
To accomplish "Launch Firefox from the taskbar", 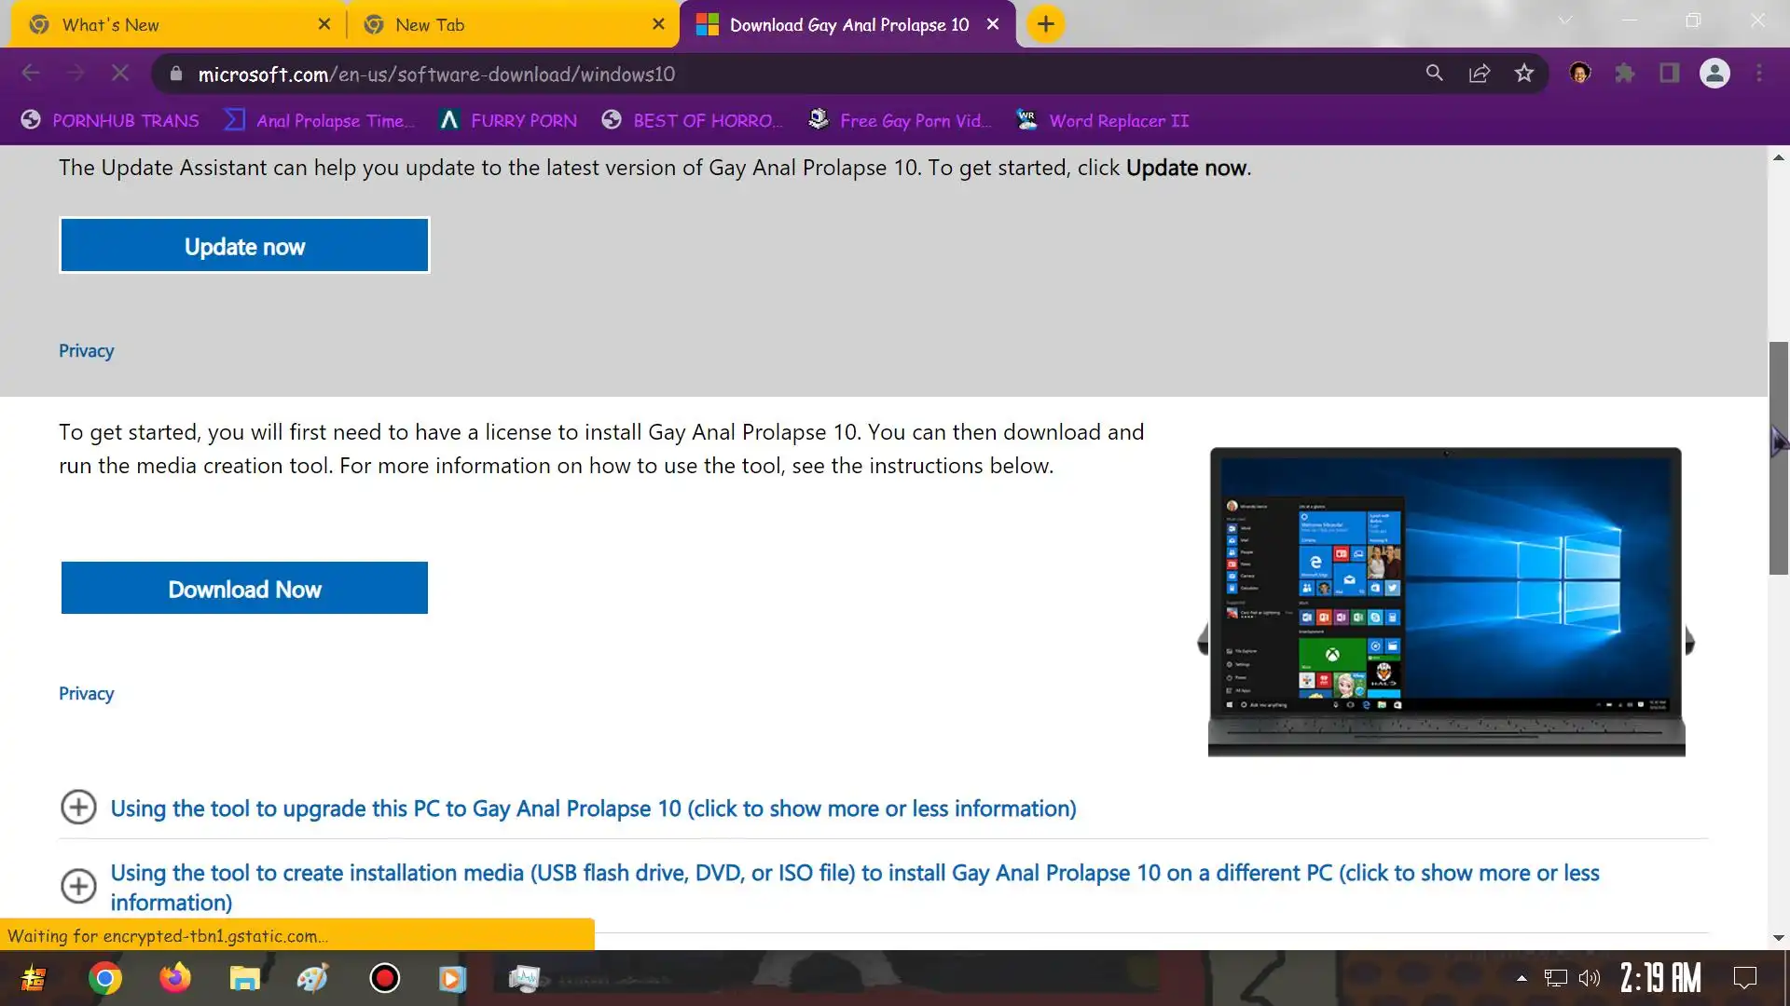I will [174, 978].
